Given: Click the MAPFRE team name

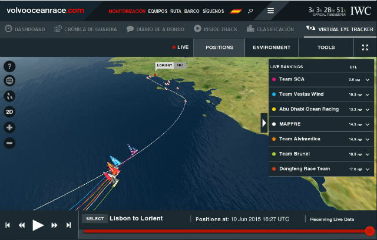Looking at the screenshot, I should (290, 124).
